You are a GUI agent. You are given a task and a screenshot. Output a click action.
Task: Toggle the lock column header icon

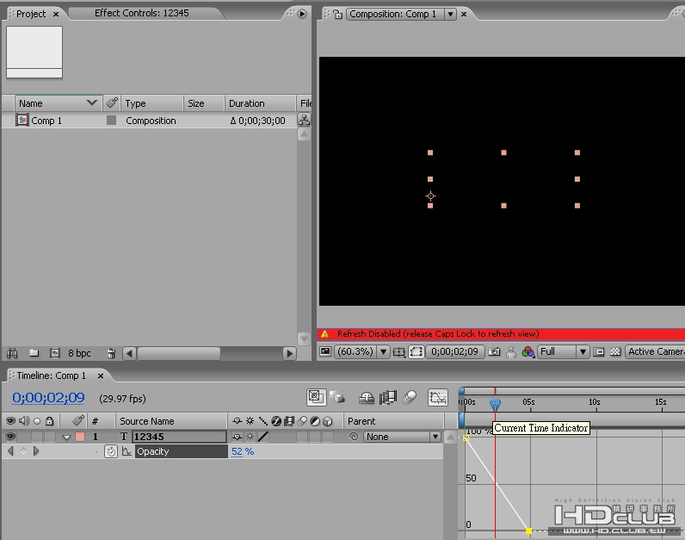[x=49, y=421]
